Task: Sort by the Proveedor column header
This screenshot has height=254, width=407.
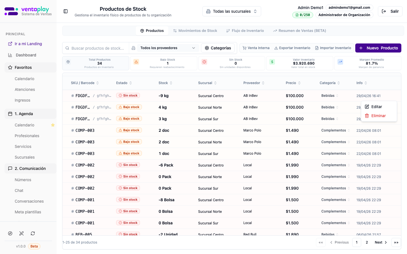Action: point(254,83)
